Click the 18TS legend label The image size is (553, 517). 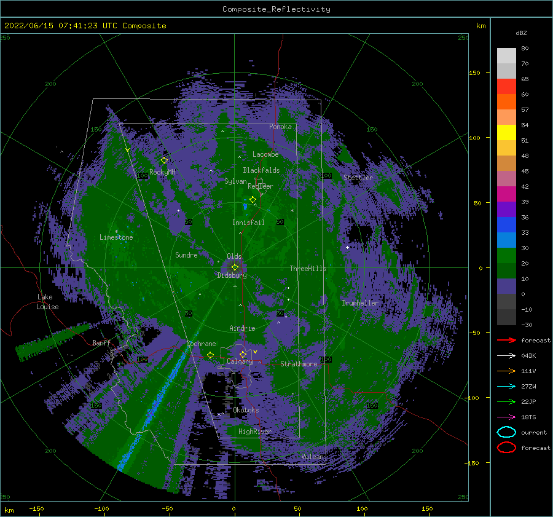(x=528, y=417)
